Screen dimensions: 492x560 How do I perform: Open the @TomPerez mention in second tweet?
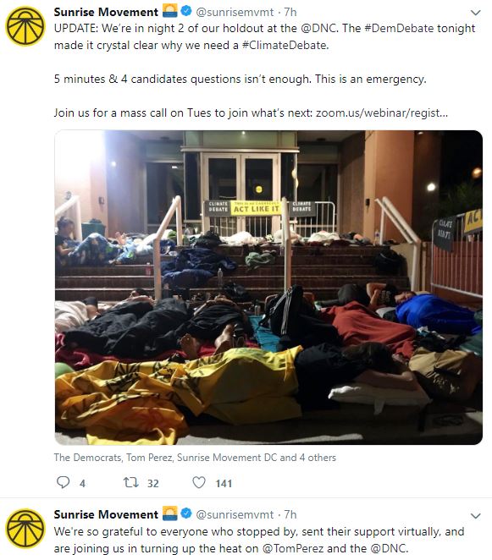[x=293, y=548]
